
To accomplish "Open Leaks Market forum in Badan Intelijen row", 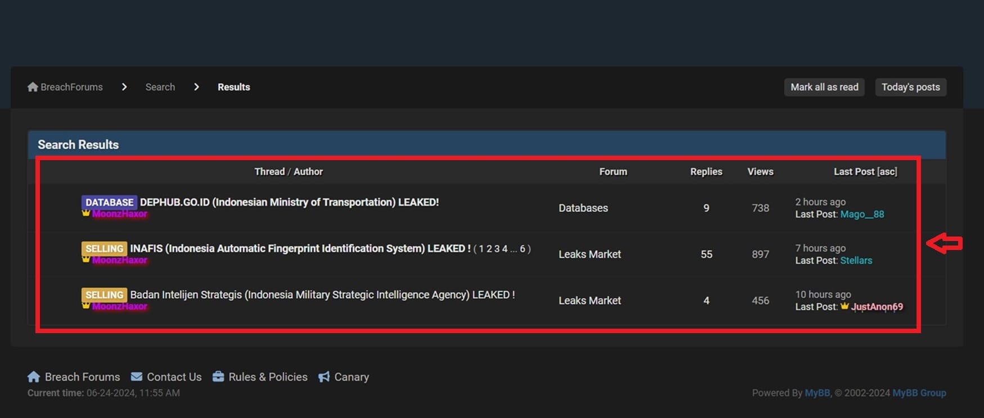I will [590, 301].
